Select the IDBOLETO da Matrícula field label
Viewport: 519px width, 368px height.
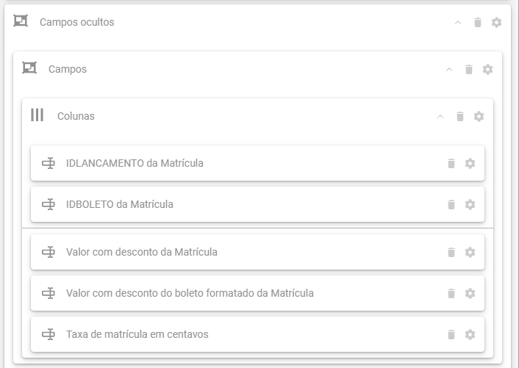pos(120,204)
